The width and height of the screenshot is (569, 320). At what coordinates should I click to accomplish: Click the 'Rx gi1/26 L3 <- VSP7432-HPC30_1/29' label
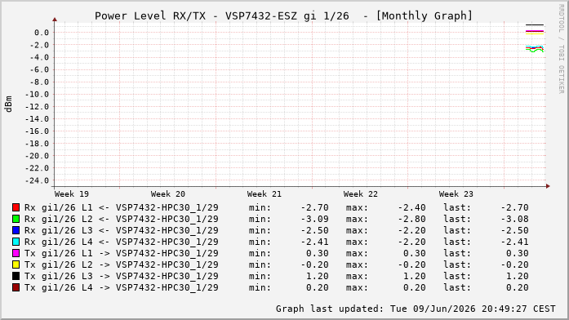click(x=121, y=230)
